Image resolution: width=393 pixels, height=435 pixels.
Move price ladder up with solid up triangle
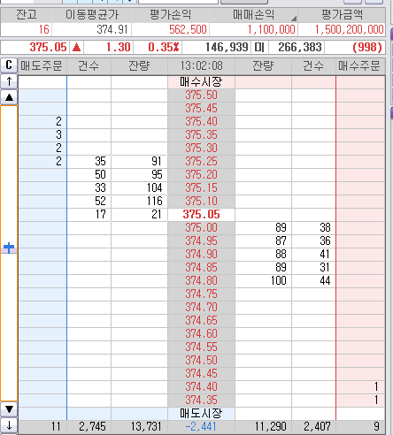[9, 97]
